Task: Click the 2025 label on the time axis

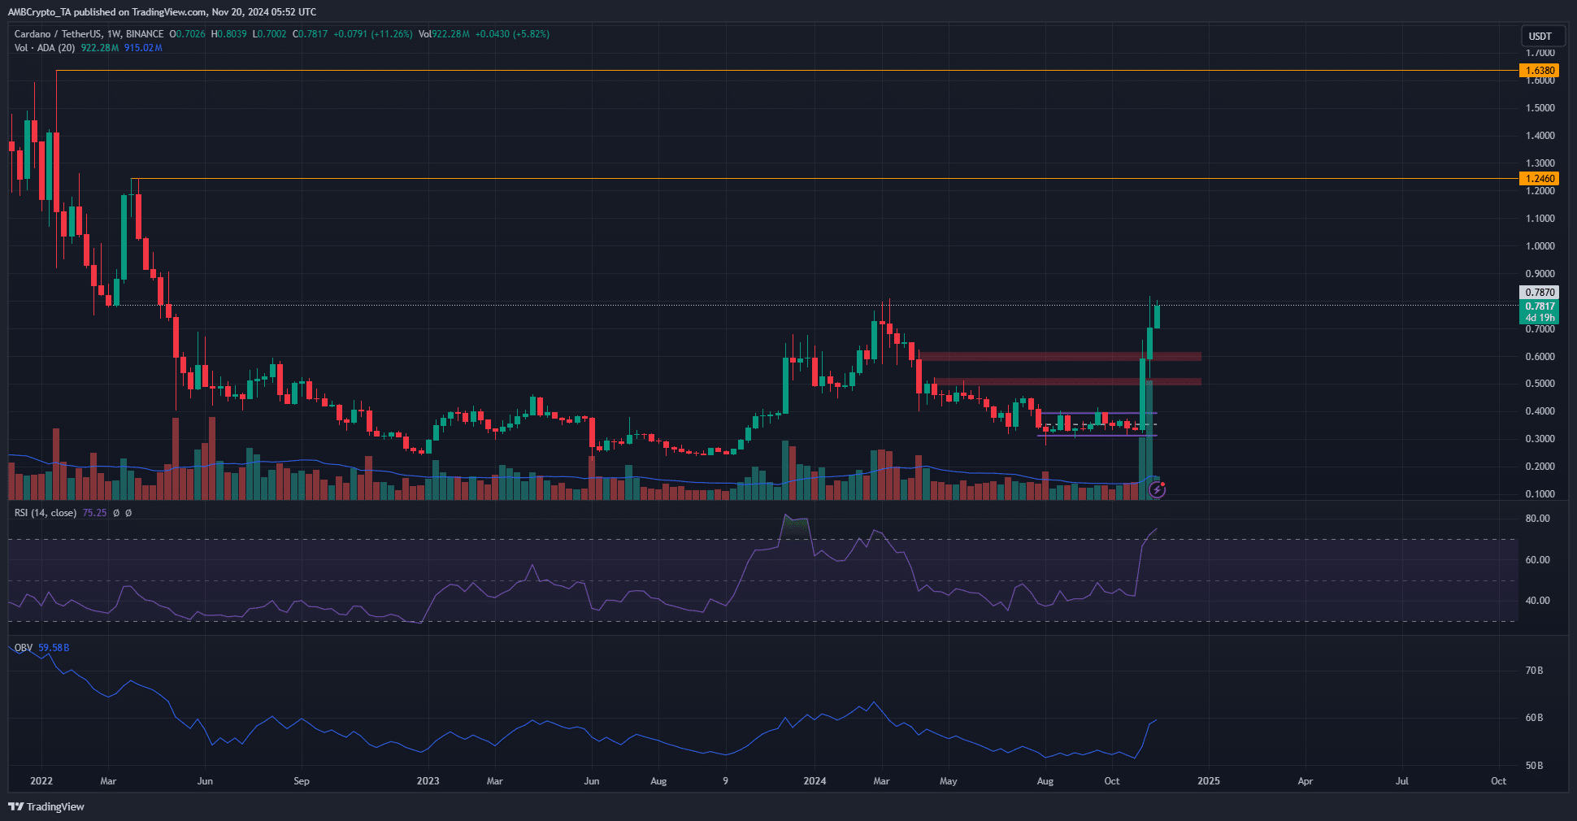Action: 1208,781
